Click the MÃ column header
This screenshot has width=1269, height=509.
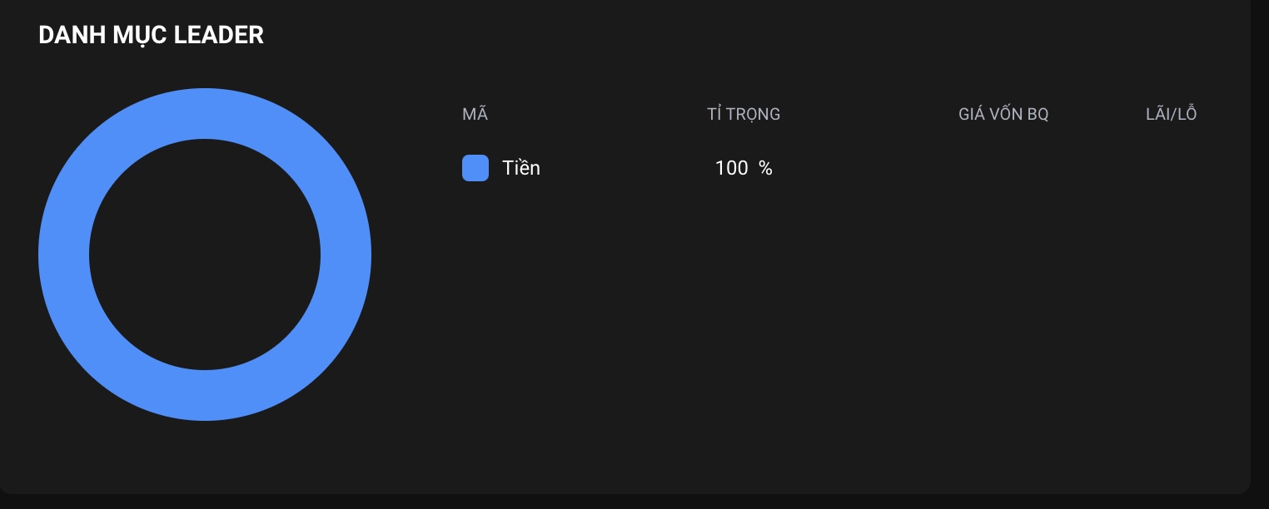point(475,115)
